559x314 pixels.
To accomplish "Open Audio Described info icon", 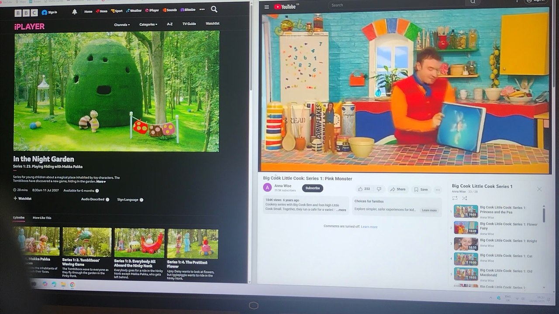I will click(x=107, y=200).
